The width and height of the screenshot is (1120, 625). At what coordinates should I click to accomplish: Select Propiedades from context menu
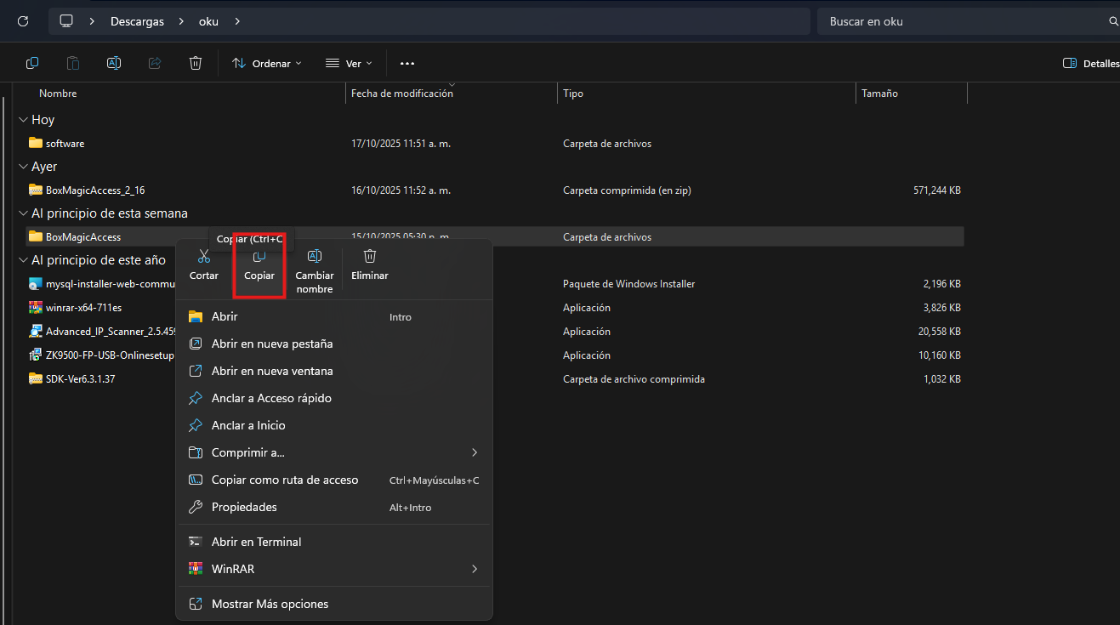pyautogui.click(x=244, y=507)
